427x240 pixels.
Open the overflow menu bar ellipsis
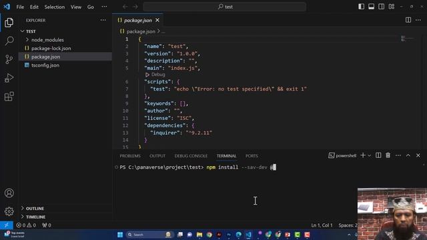[x=104, y=7]
